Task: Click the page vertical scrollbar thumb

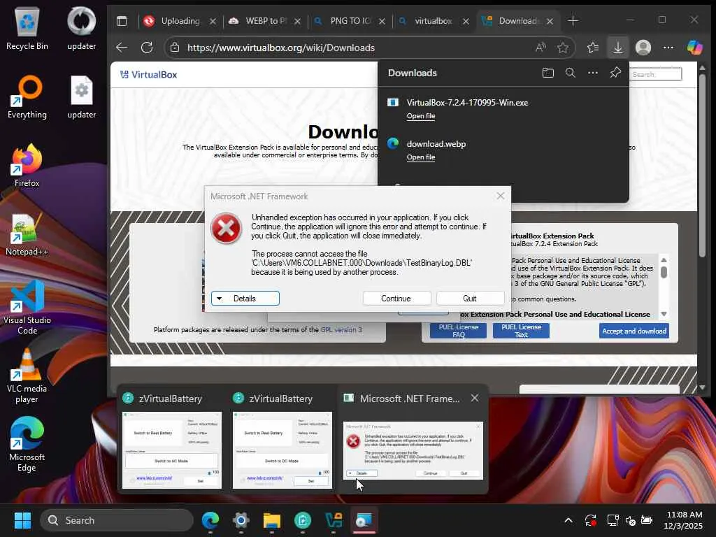Action: [x=702, y=164]
